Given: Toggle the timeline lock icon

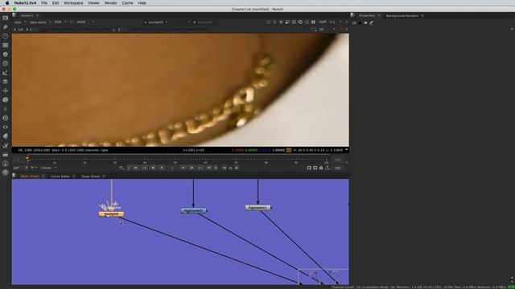Looking at the screenshot, I should (x=321, y=168).
